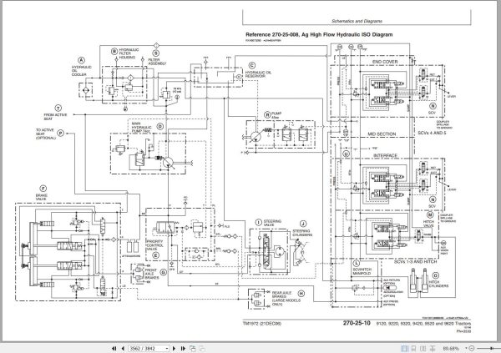
Task: Click the Main Hydraulic Pump label
Action: tap(141, 127)
